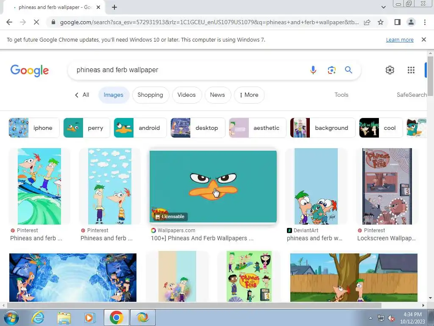
Task: Select the Images tab
Action: (114, 95)
